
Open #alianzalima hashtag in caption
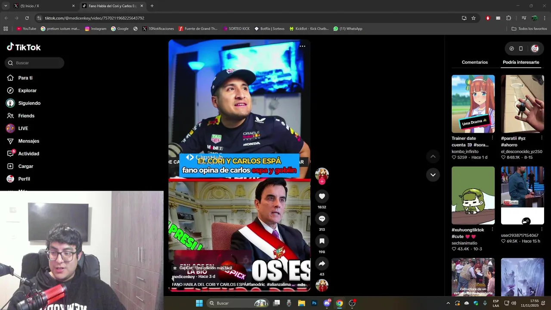click(x=279, y=285)
